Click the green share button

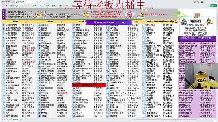[x=214, y=6]
